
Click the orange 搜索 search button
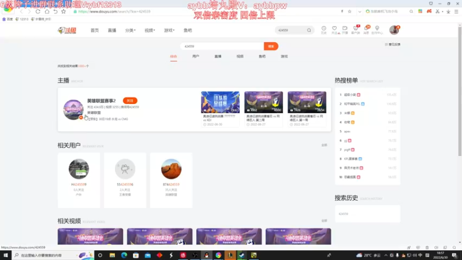(271, 46)
